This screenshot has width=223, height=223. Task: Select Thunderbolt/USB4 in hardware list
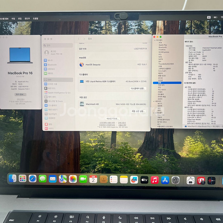pyautogui.click(x=166, y=64)
